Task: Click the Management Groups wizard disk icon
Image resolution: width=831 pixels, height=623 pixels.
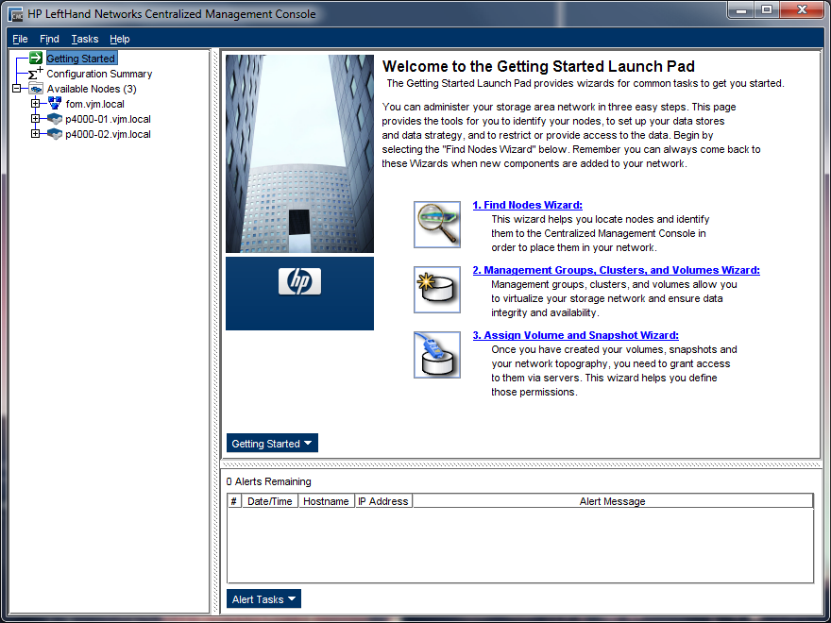Action: tap(437, 290)
